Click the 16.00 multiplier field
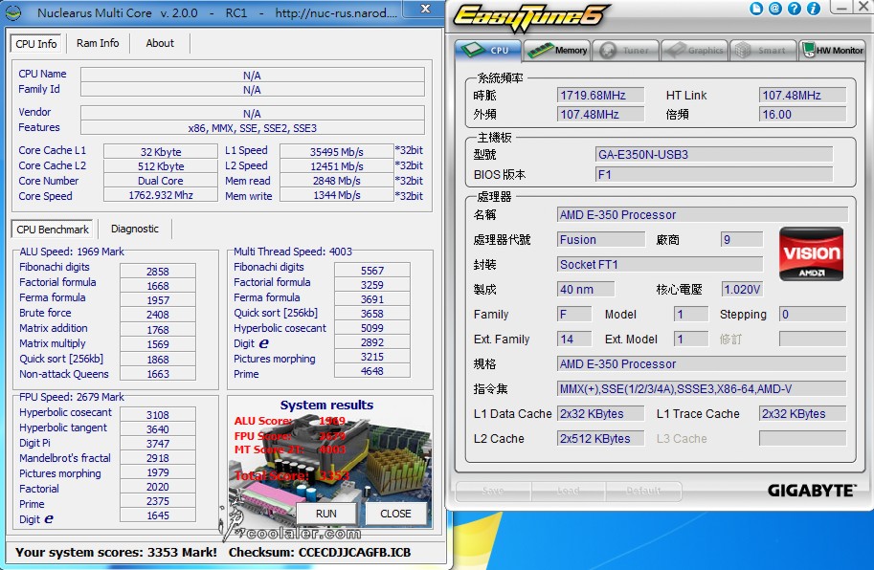Viewport: 874px width, 570px height. coord(802,114)
